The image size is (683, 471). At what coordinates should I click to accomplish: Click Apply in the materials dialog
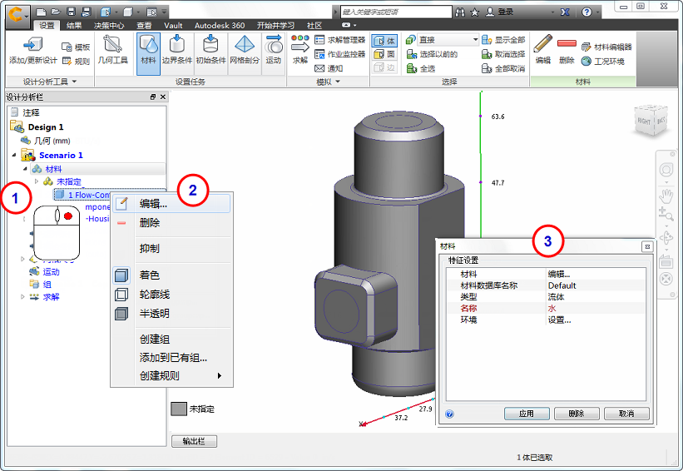(527, 414)
